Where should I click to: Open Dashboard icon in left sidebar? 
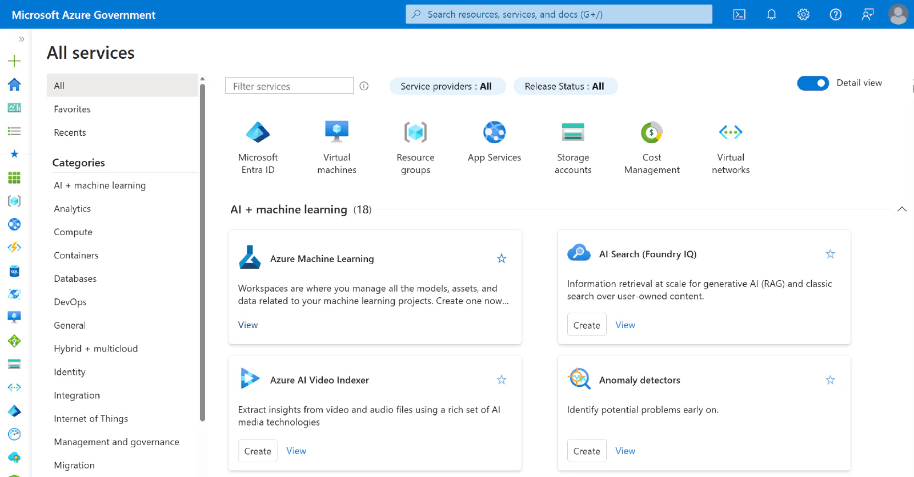click(x=14, y=108)
